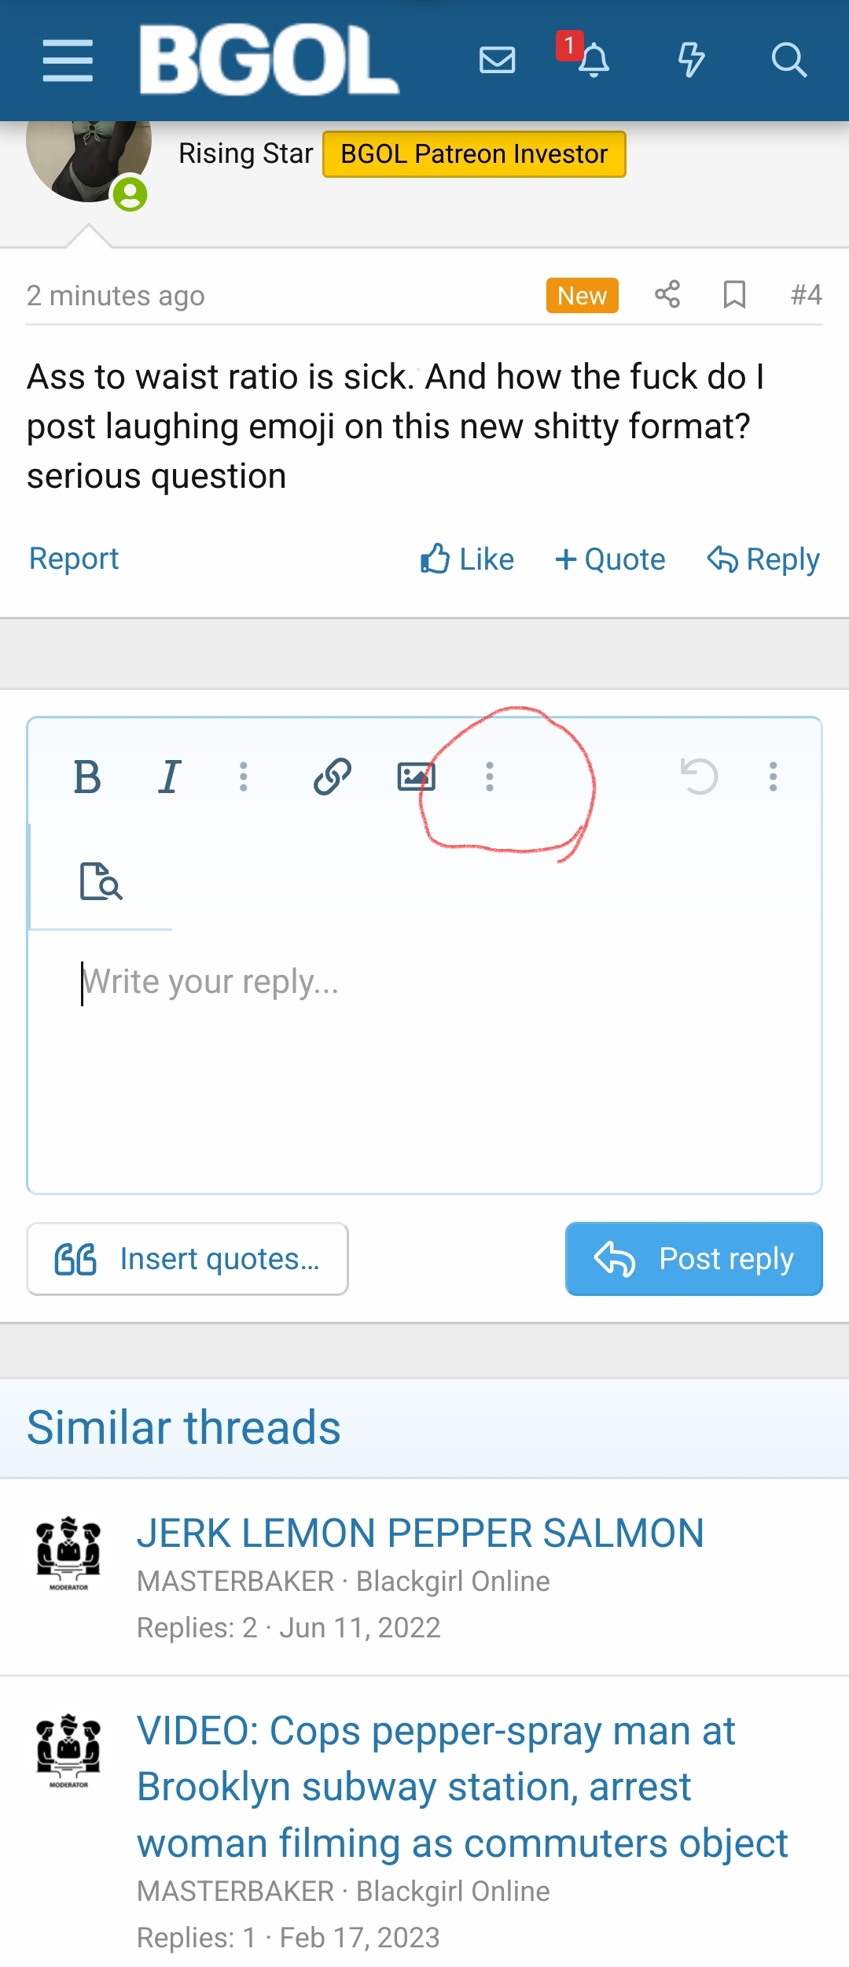The height and width of the screenshot is (1967, 849).
Task: Open the JERK LEMON PEPPER SALMON thread
Action: click(x=420, y=1533)
